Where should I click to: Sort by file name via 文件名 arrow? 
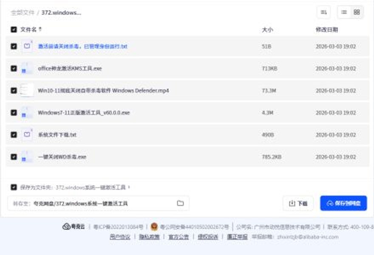click(x=40, y=29)
